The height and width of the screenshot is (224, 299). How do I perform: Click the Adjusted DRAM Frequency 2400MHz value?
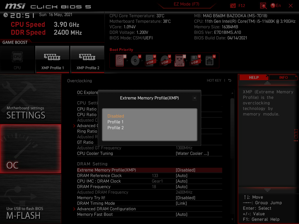(184, 192)
